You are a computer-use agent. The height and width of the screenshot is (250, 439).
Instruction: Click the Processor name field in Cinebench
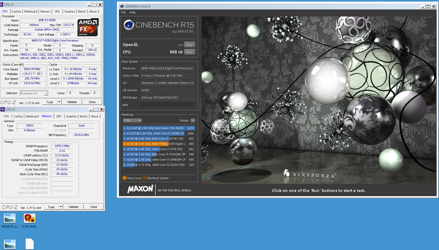(x=168, y=68)
